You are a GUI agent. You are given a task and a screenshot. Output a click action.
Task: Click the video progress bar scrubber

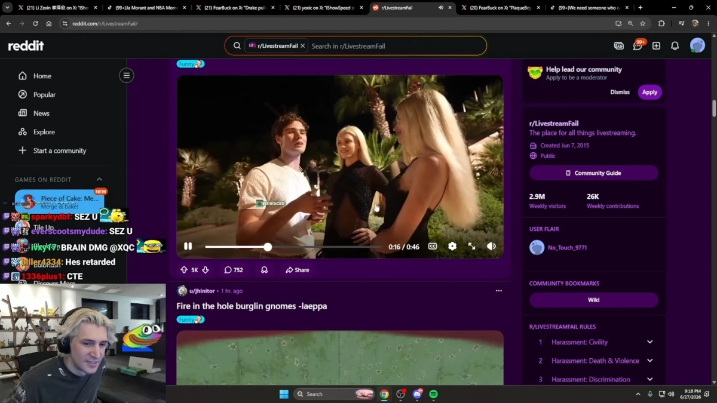pyautogui.click(x=268, y=247)
